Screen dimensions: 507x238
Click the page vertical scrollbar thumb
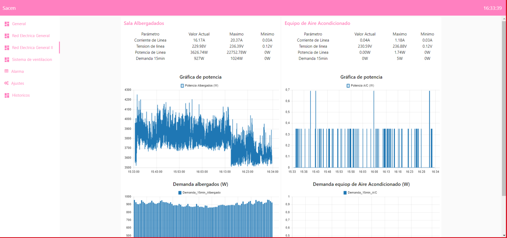(x=504, y=109)
